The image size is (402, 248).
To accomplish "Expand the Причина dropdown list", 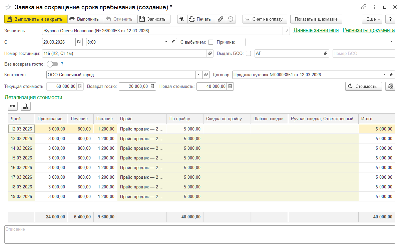I will pyautogui.click(x=391, y=42).
